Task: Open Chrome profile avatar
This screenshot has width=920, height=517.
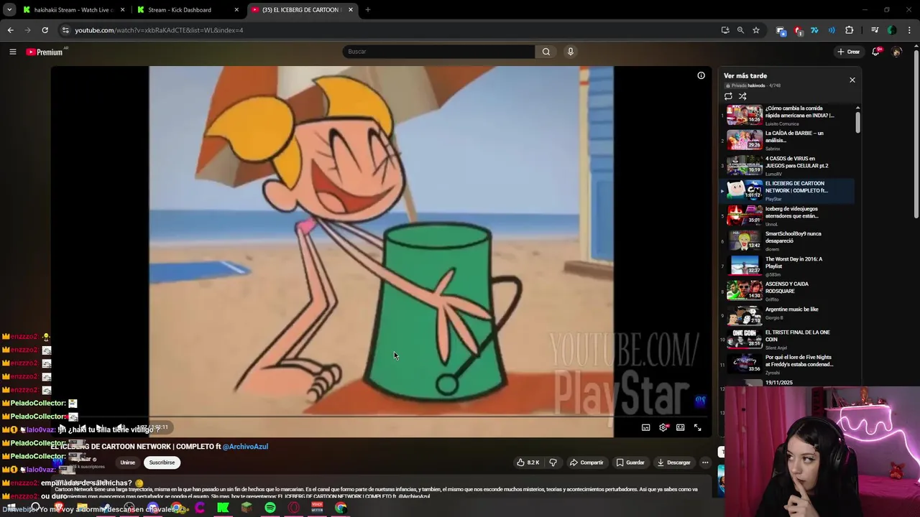Action: (x=892, y=30)
